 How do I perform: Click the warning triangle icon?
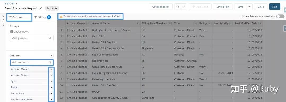61,16
